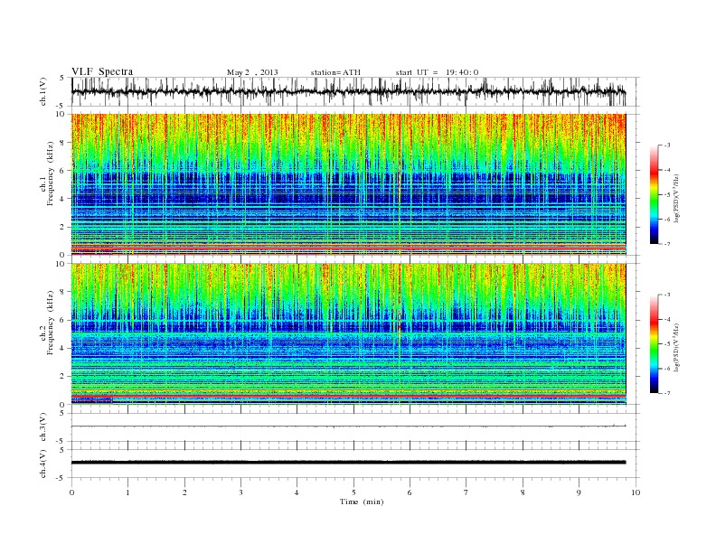716x553 pixels.
Task: Click the "-3" tick on ch.2 color bar
Action: point(667,295)
